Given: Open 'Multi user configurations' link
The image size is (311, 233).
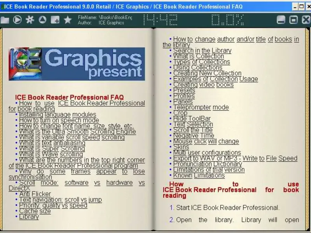Looking at the screenshot, I should (207, 153).
